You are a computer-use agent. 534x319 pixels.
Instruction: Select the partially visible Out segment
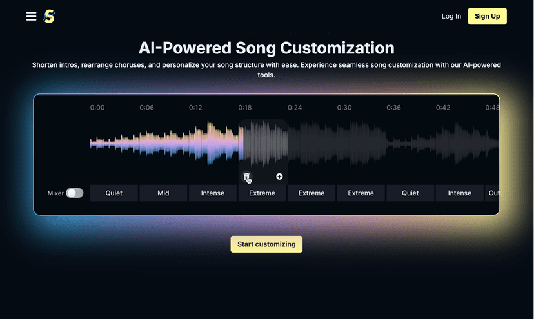493,193
